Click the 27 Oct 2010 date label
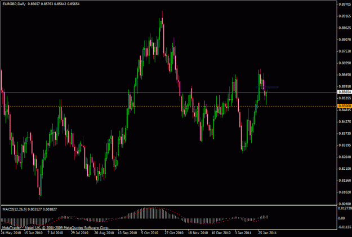 click(174, 233)
